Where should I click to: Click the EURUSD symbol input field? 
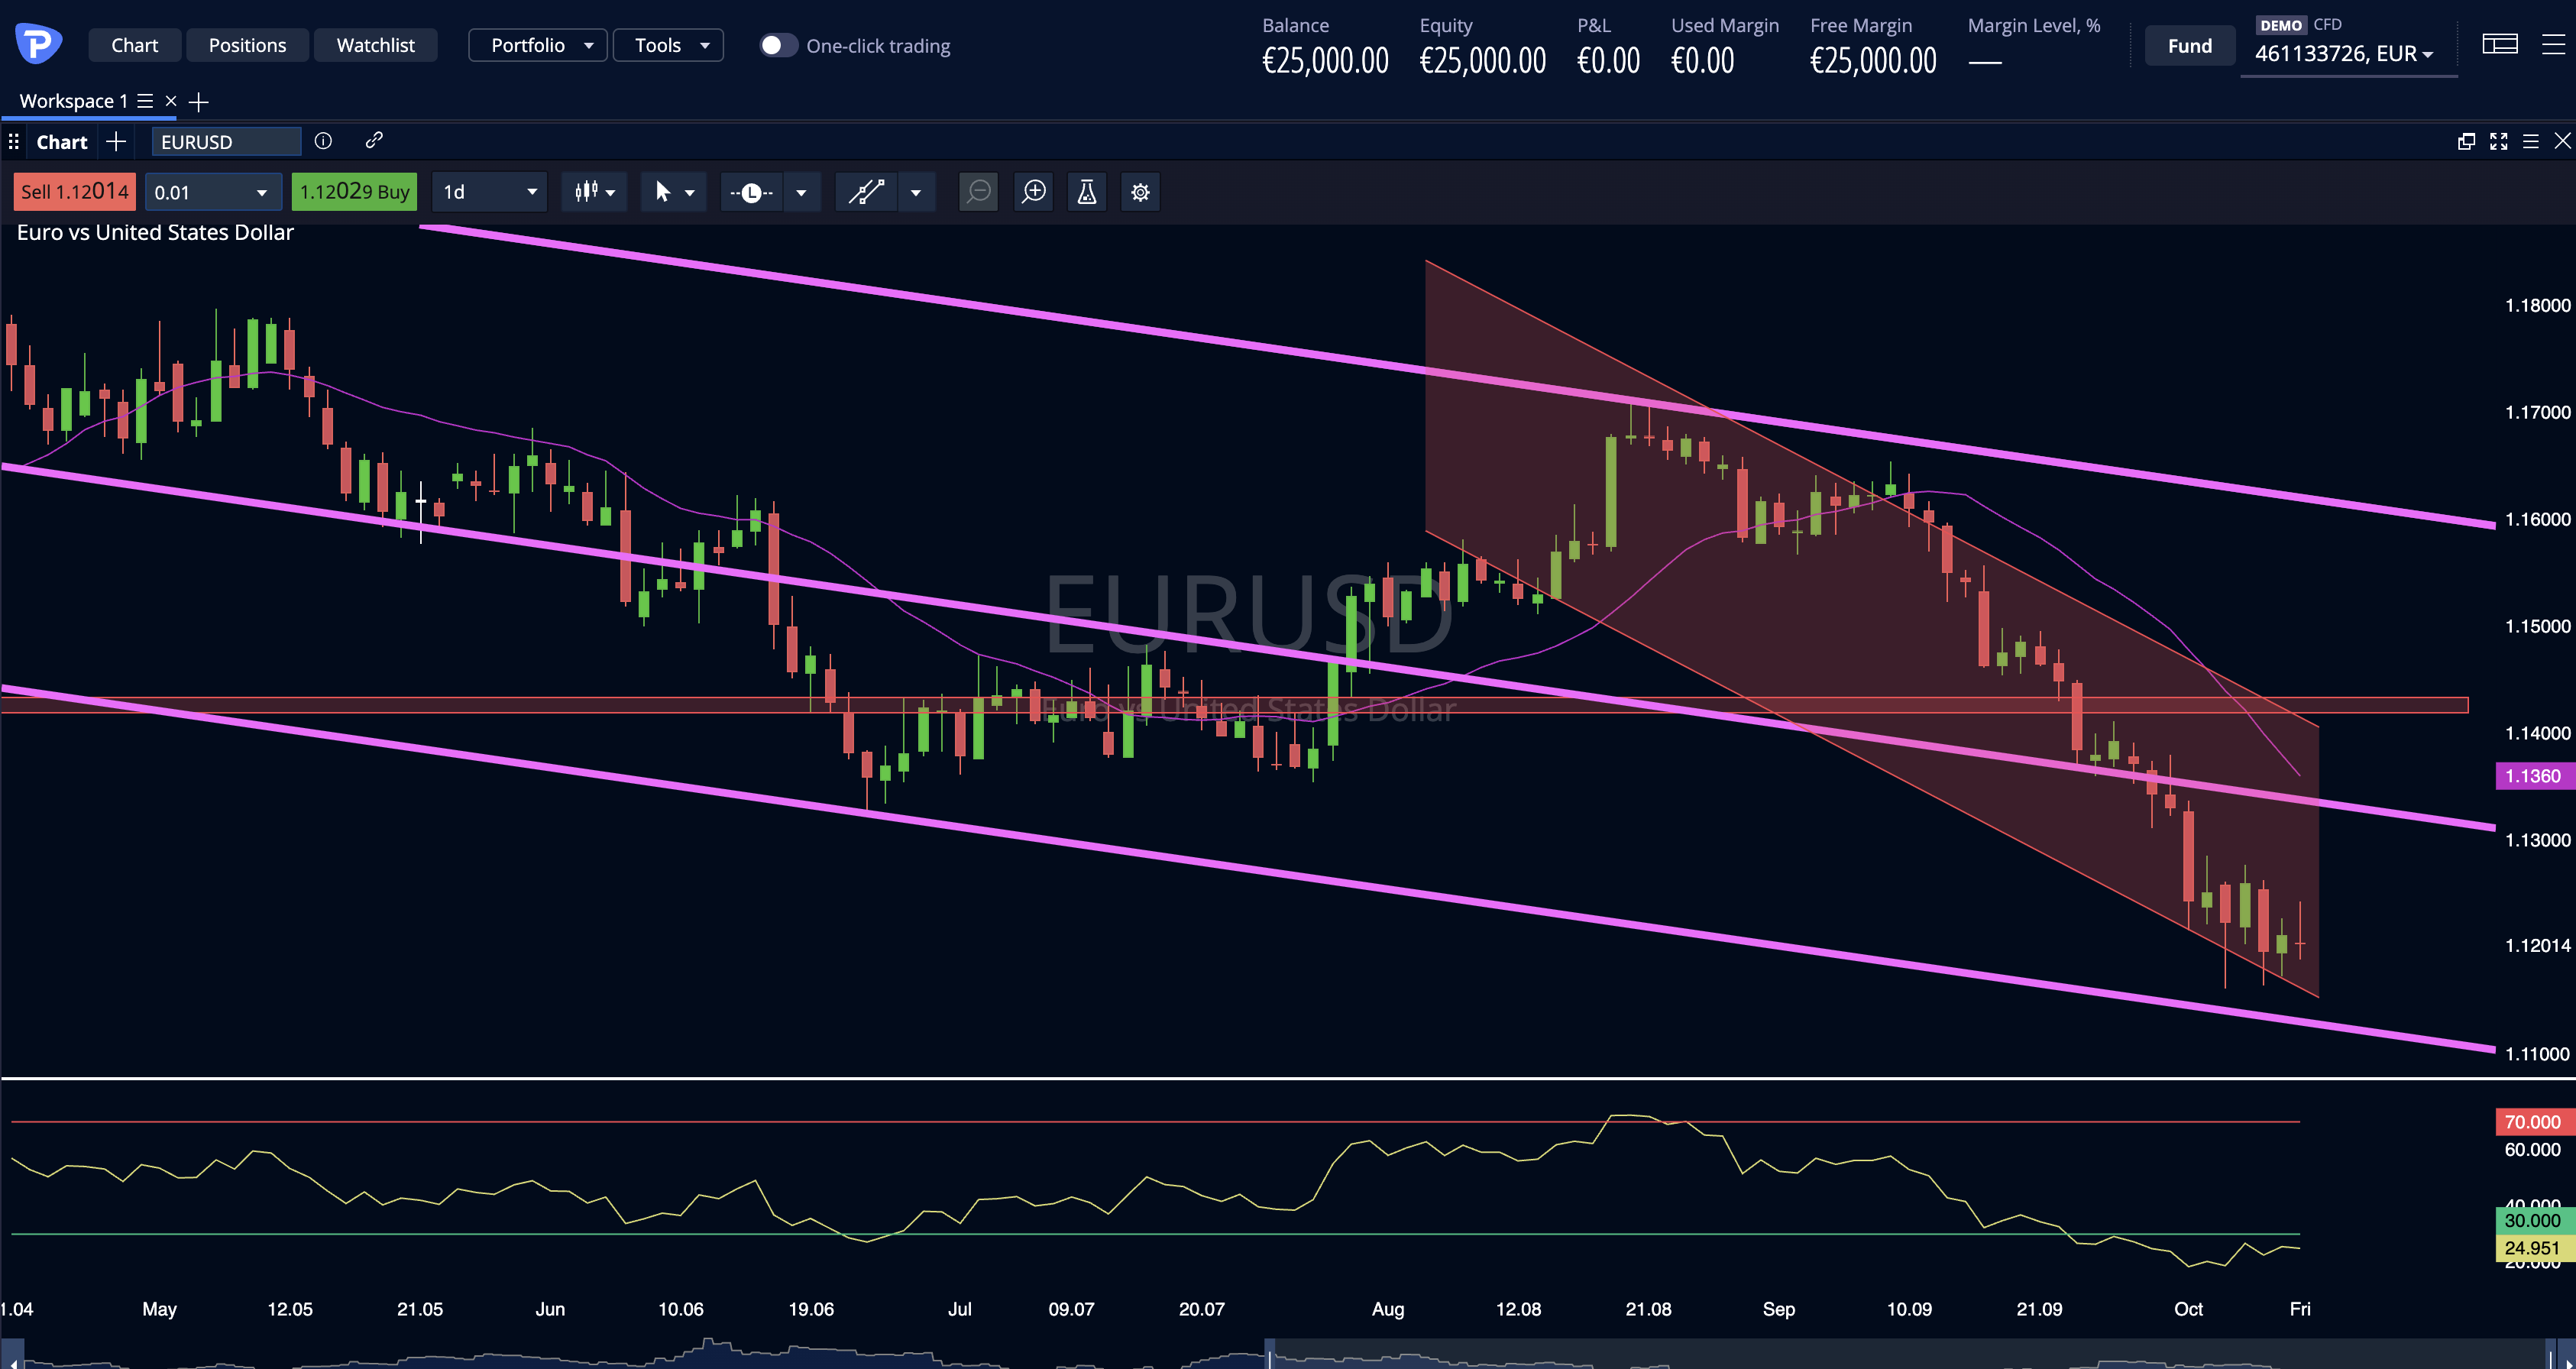pyautogui.click(x=226, y=142)
